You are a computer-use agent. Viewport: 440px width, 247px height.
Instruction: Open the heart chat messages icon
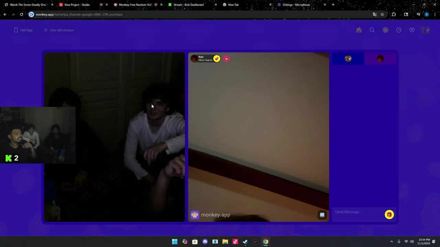pyautogui.click(x=412, y=30)
